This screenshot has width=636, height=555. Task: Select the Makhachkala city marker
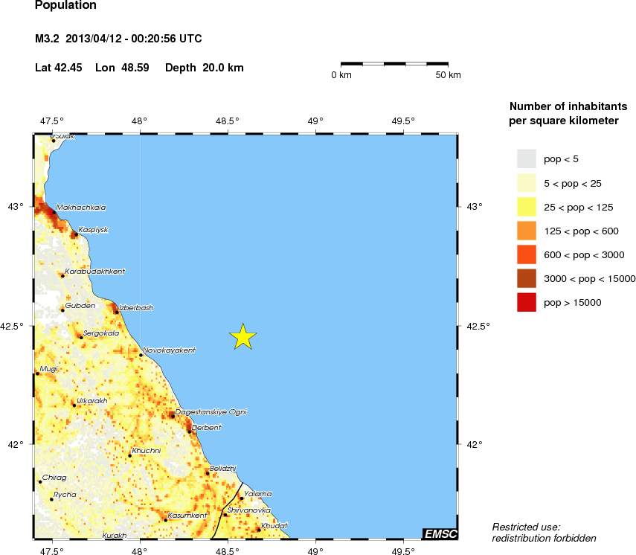click(x=54, y=212)
